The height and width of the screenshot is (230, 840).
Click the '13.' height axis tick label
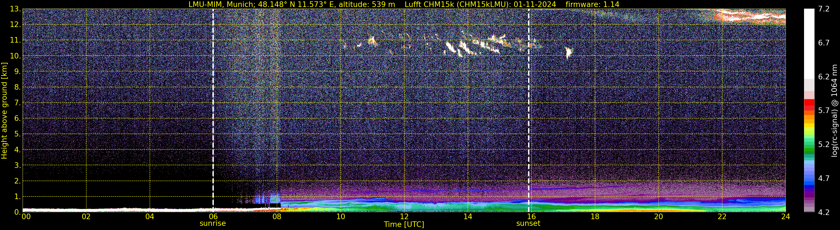(x=15, y=9)
